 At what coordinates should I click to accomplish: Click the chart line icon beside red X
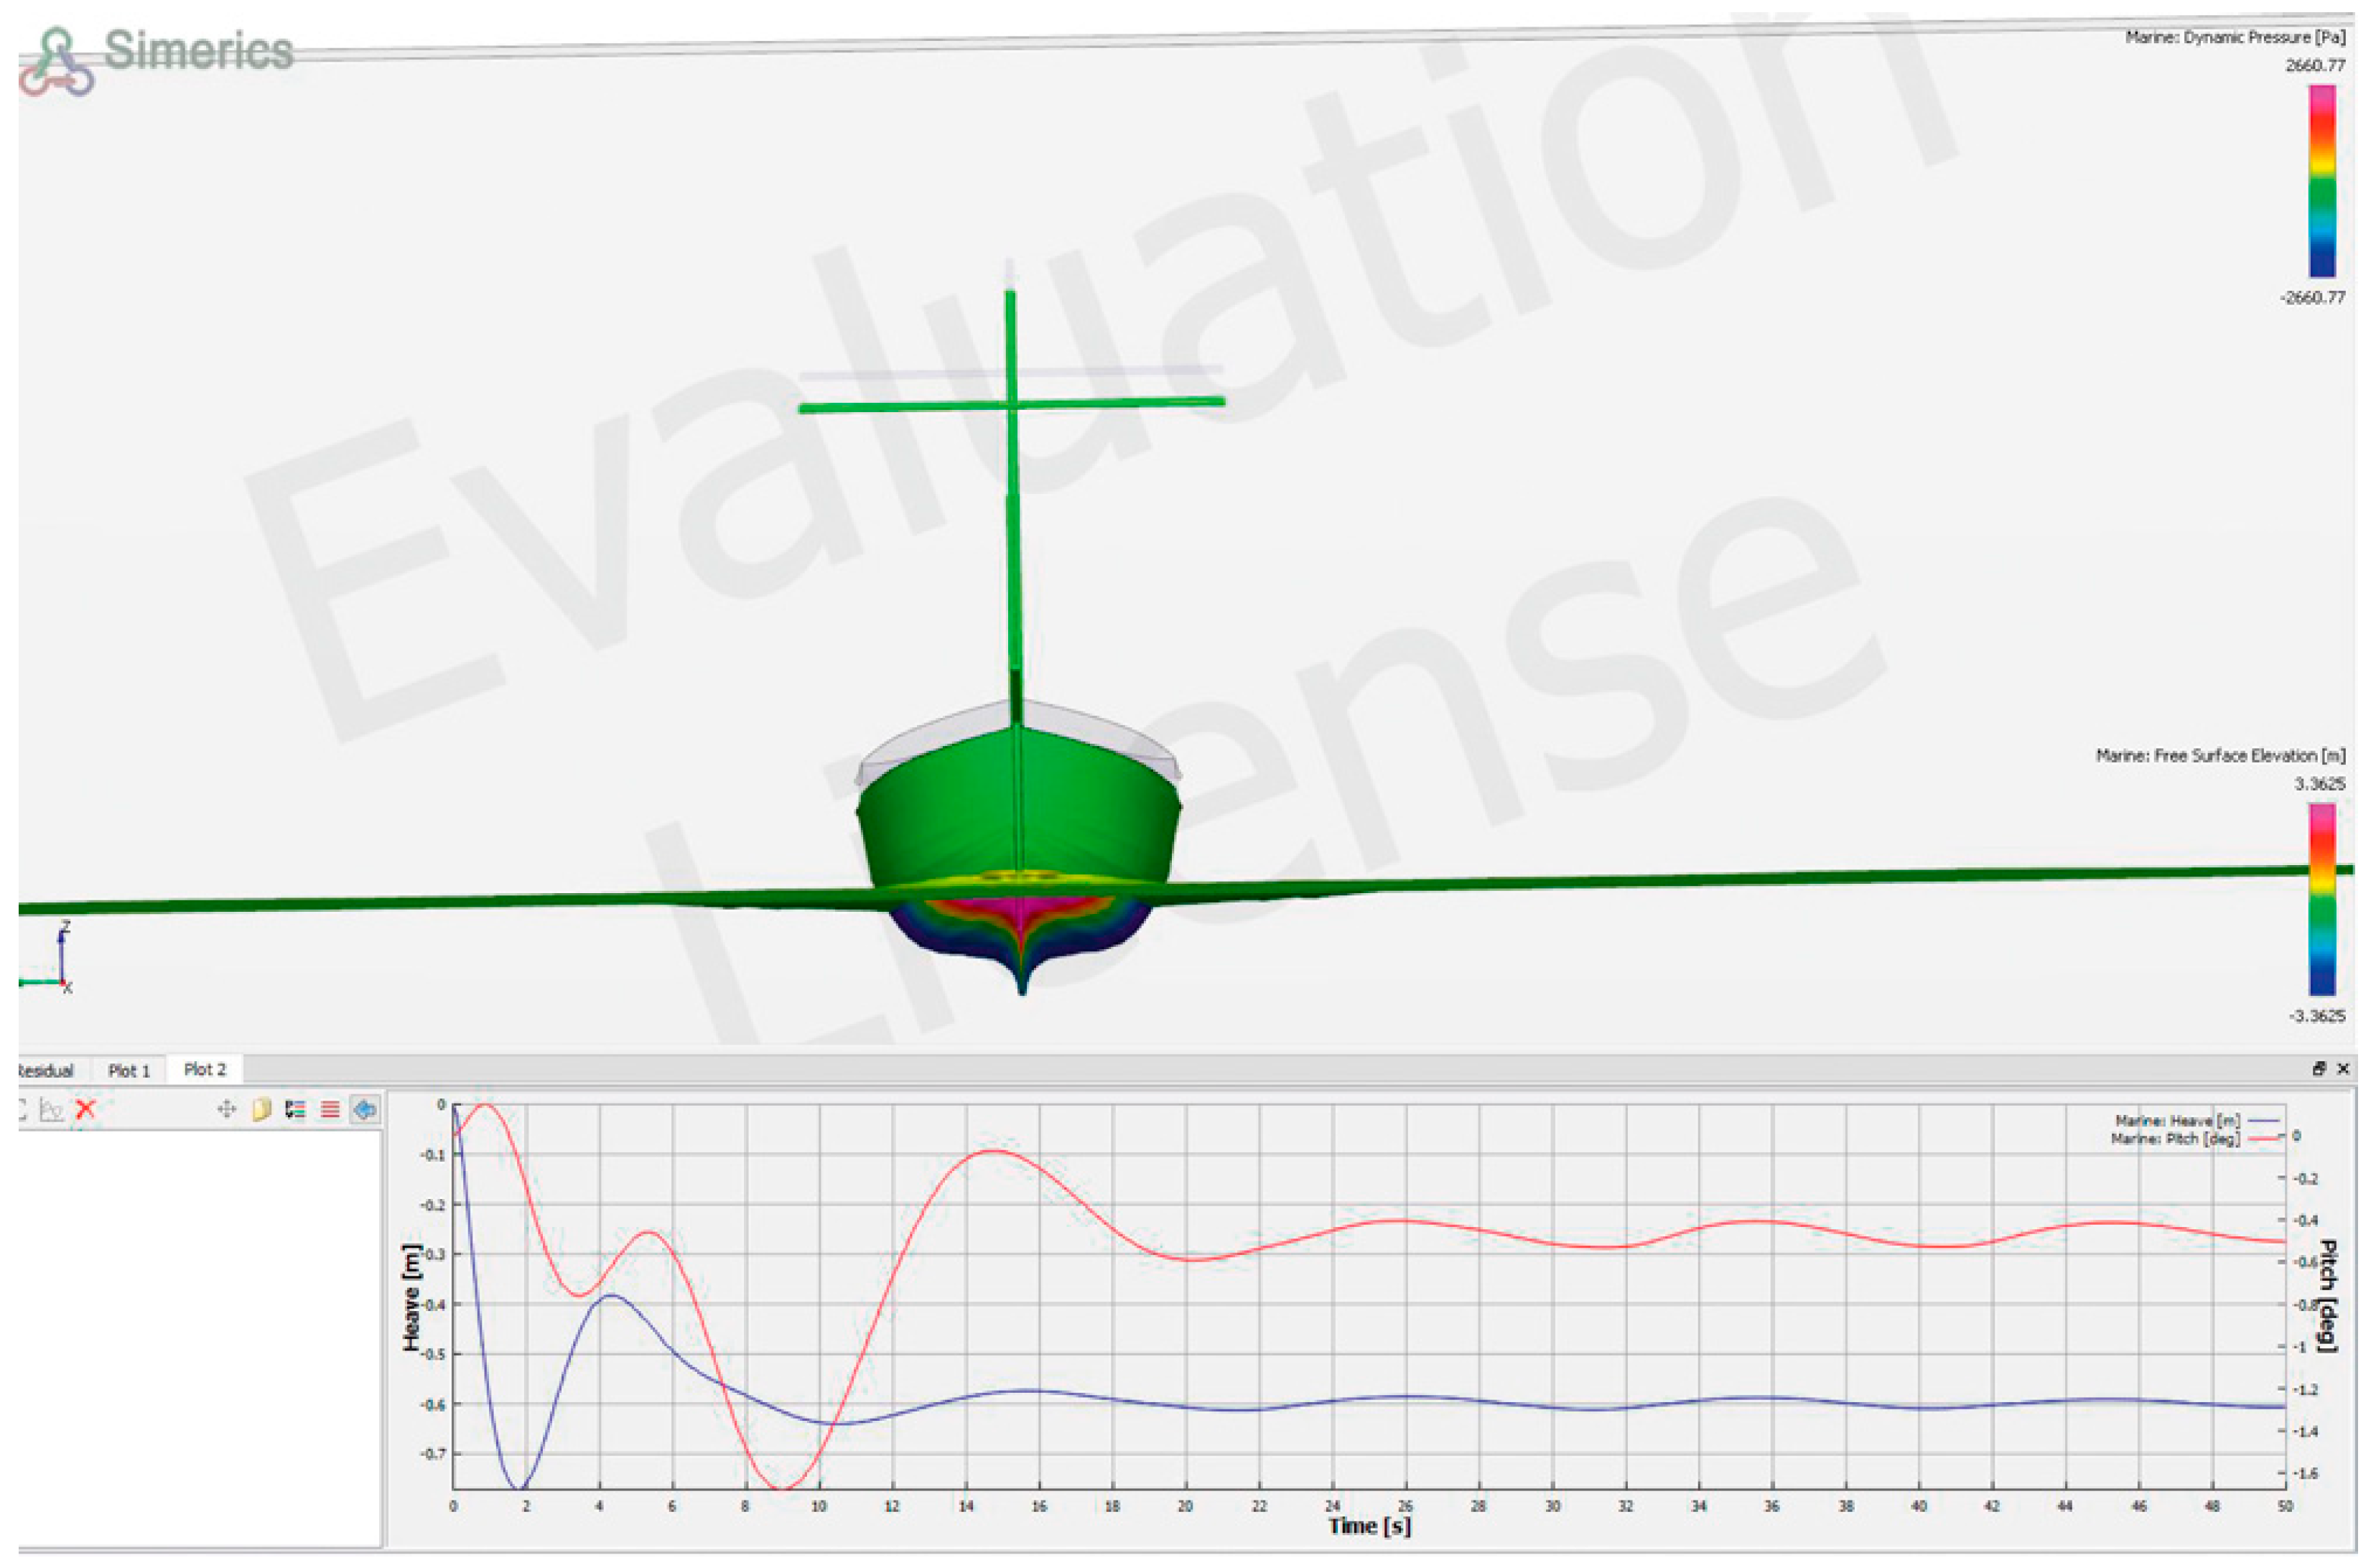(51, 1109)
